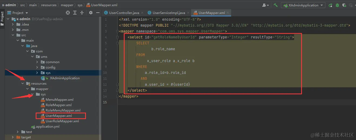
Task: Fold the select tag at line 4
Action: click(x=117, y=37)
